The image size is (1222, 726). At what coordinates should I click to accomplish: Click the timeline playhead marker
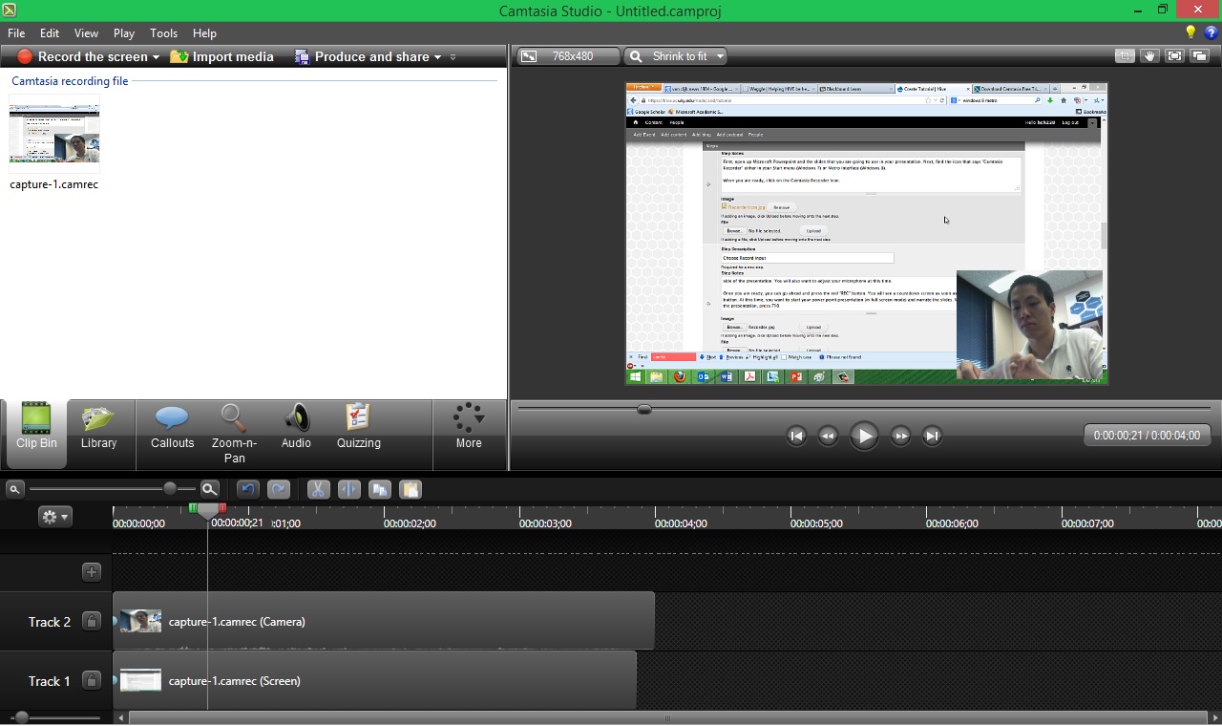point(207,513)
